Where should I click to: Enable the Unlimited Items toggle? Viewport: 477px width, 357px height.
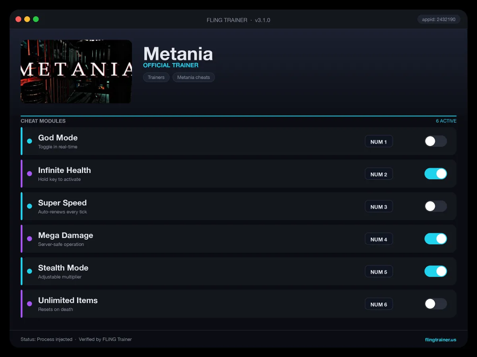pos(436,304)
